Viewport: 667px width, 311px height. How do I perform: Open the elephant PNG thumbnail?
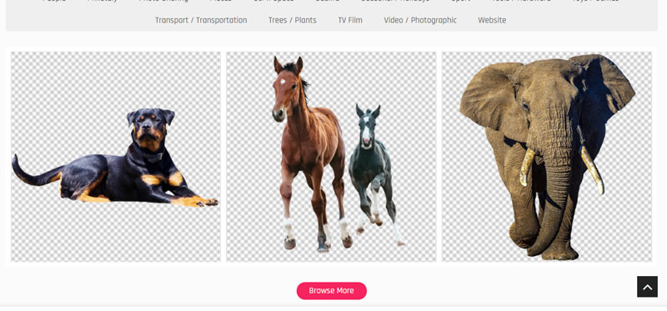(x=547, y=157)
